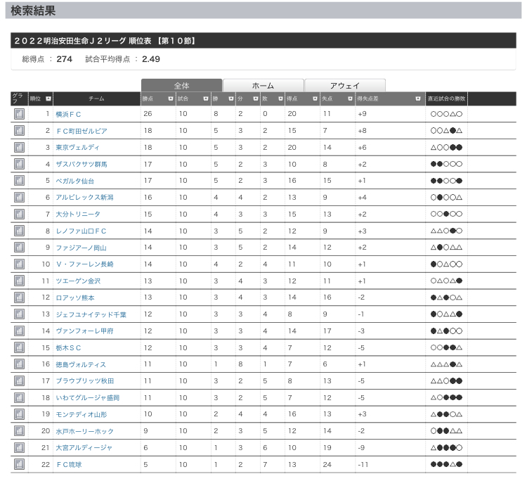
Task: Switch to the ホーム tab
Action: point(263,85)
